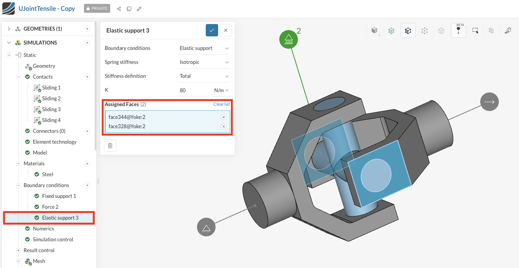
Task: Open Sliding 3 contact
Action: coord(51,109)
